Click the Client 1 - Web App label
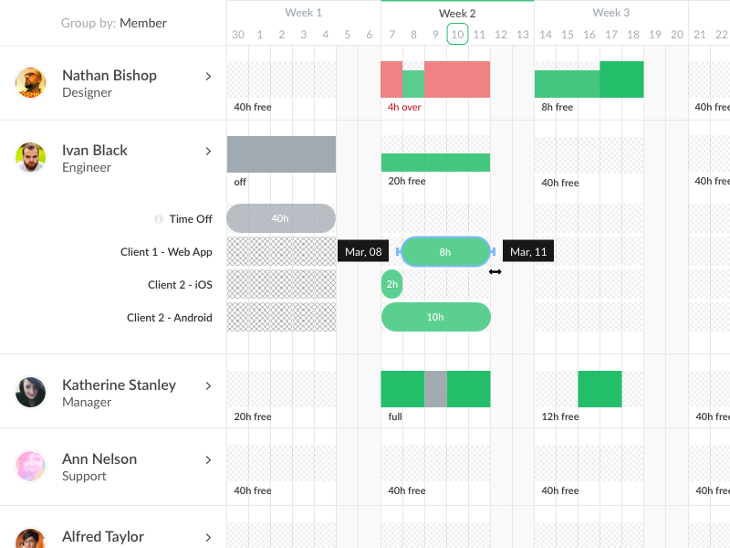730x548 pixels. [166, 252]
